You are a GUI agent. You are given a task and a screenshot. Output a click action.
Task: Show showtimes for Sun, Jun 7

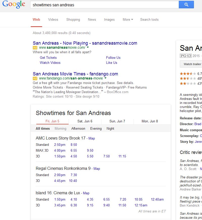(x=117, y=121)
